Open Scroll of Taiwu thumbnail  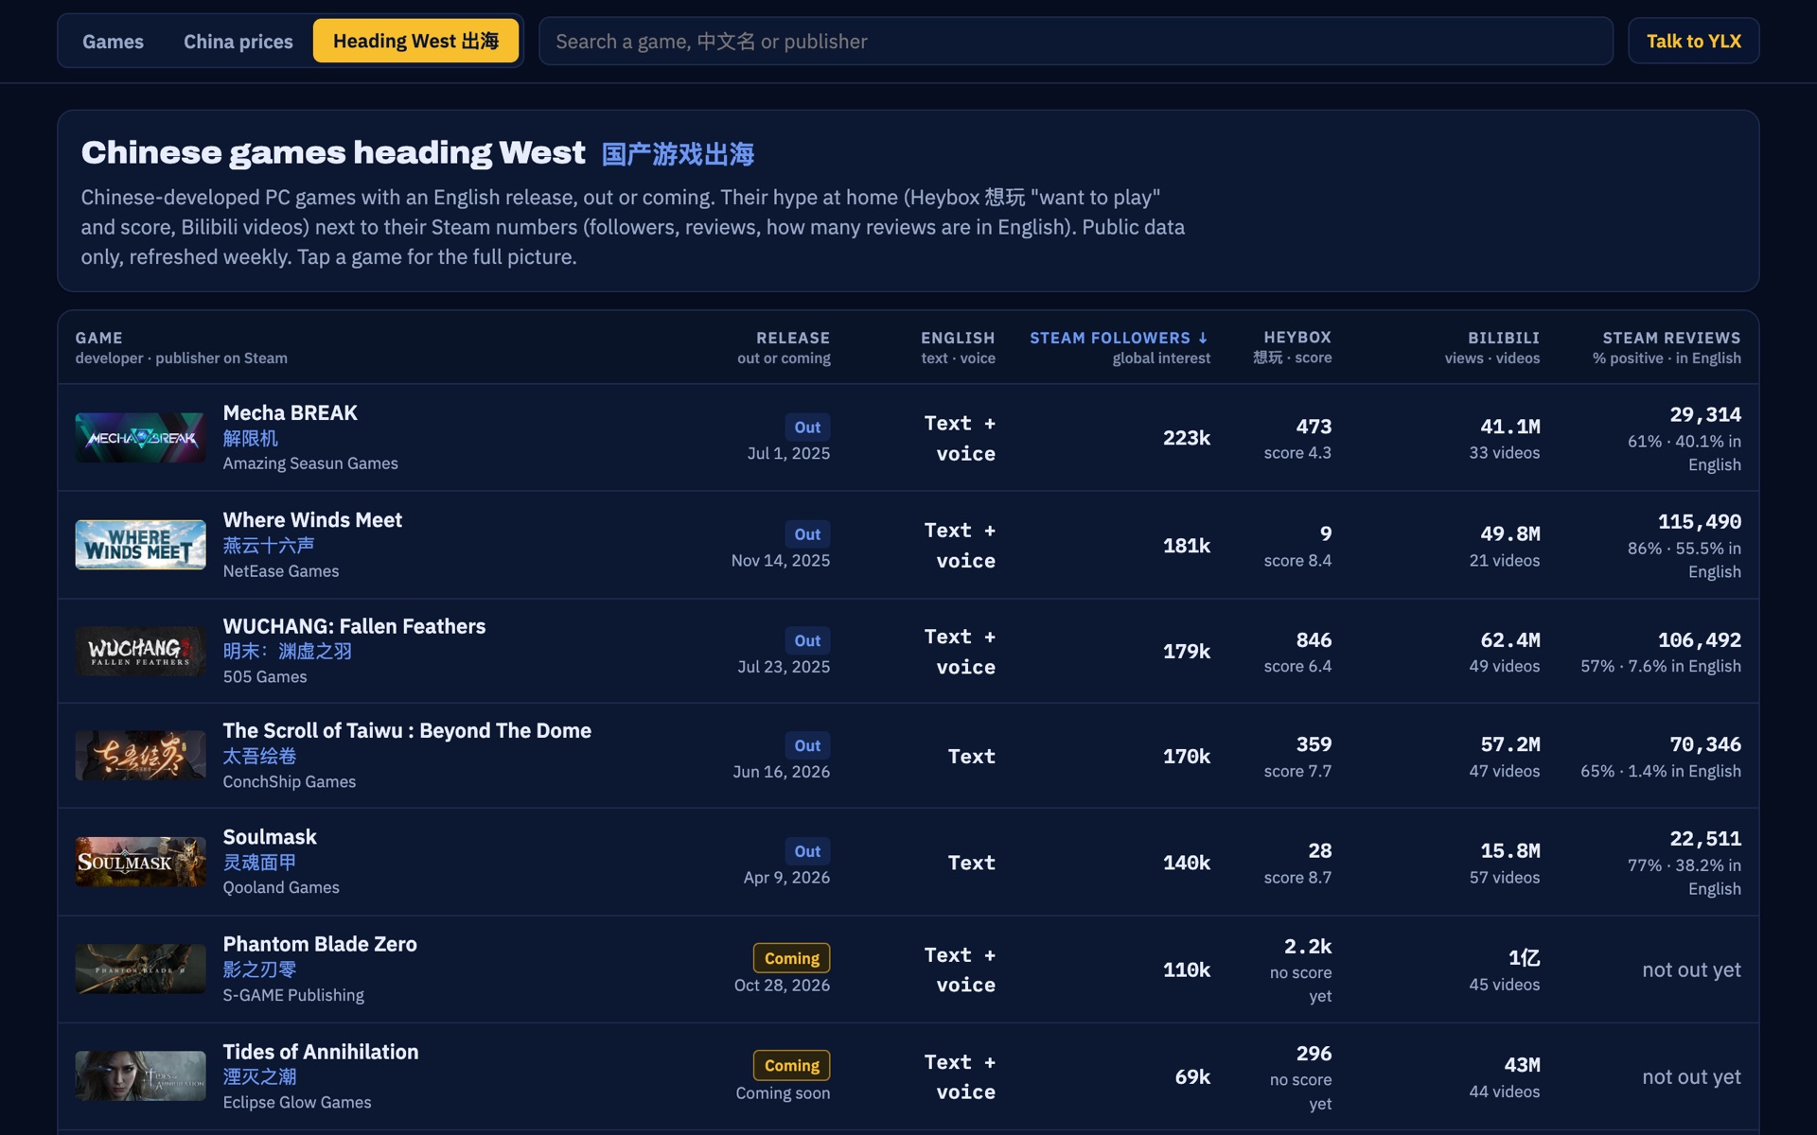click(x=140, y=756)
